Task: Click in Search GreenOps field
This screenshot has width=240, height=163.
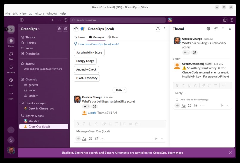Action: click(x=118, y=20)
